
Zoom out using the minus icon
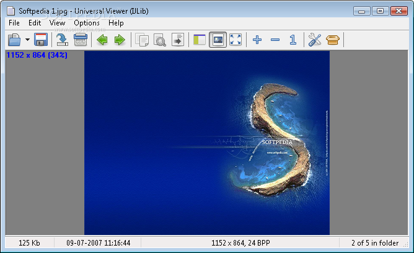(x=275, y=40)
